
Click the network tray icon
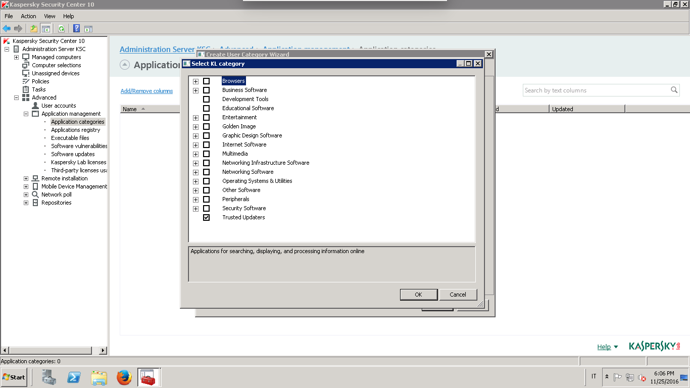(630, 377)
